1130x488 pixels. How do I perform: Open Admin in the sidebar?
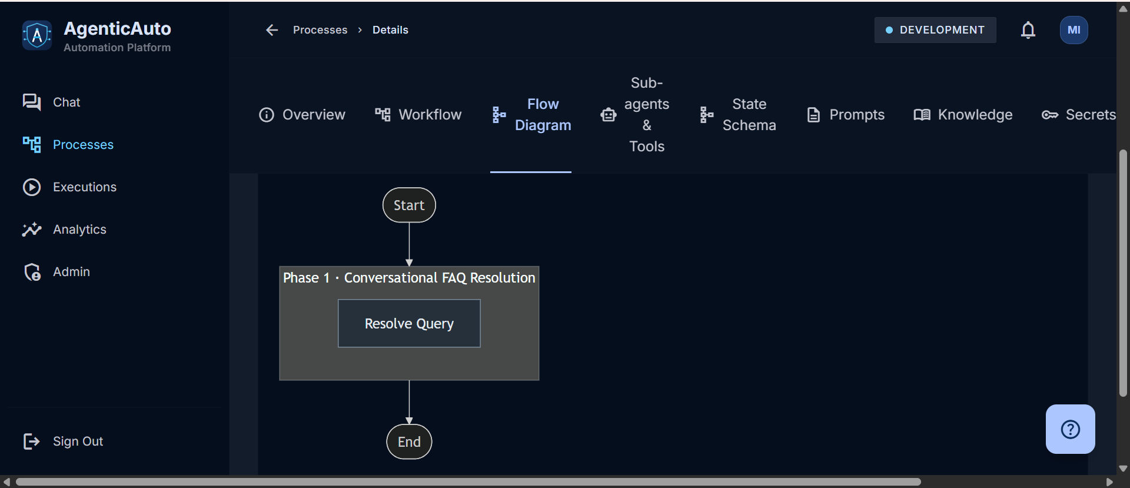tap(71, 272)
